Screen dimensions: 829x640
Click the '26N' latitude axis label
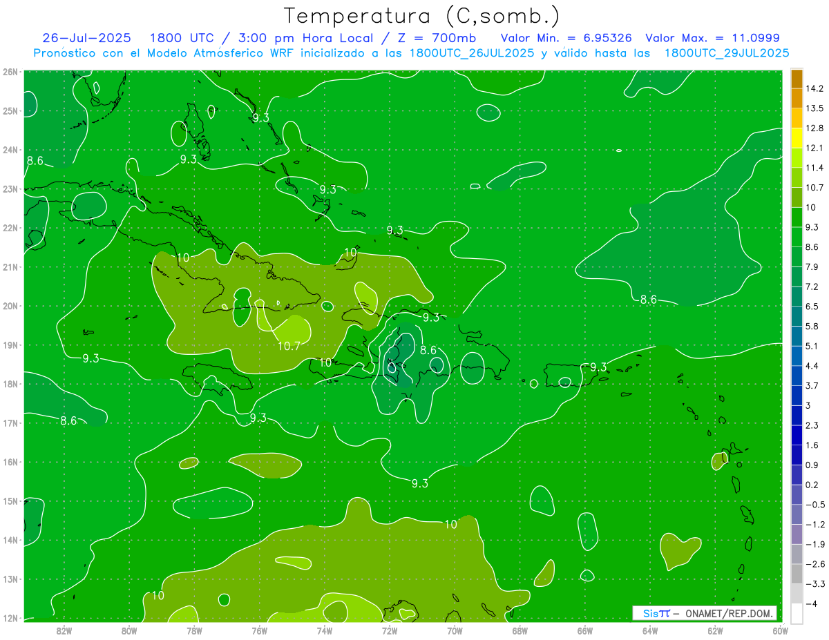click(10, 72)
